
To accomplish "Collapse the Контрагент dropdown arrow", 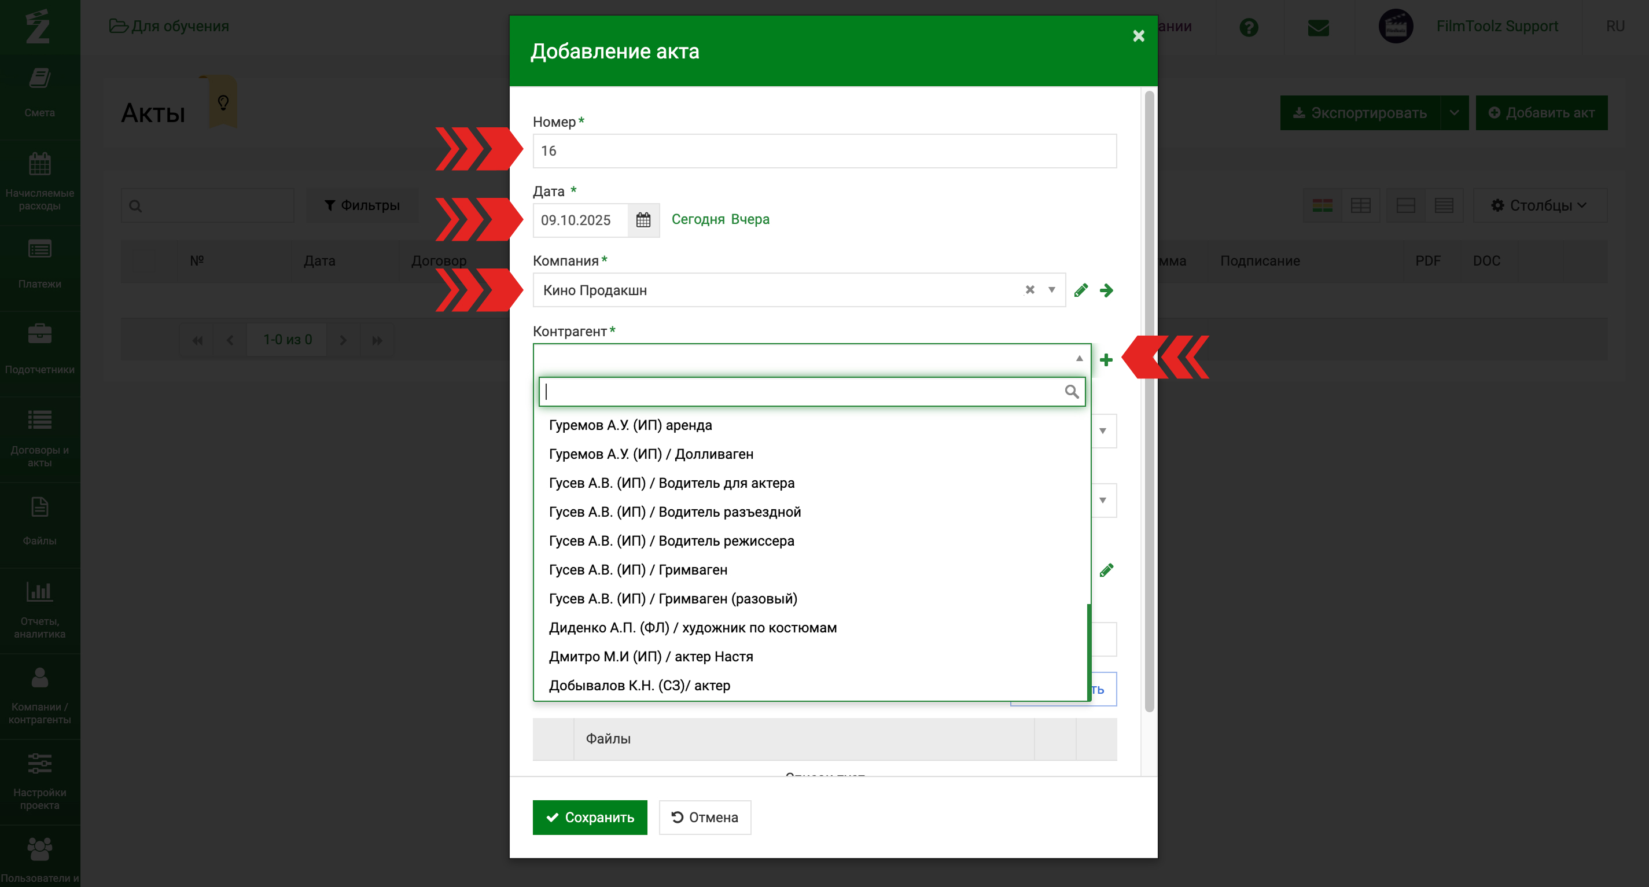I will (1079, 358).
